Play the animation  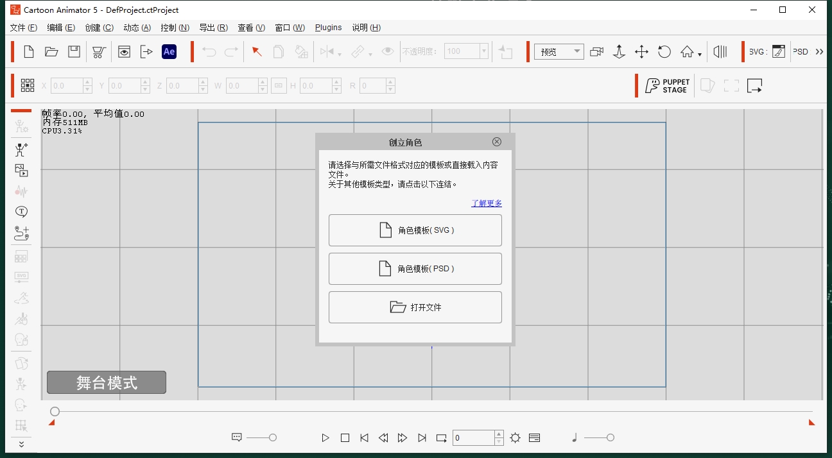coord(325,438)
